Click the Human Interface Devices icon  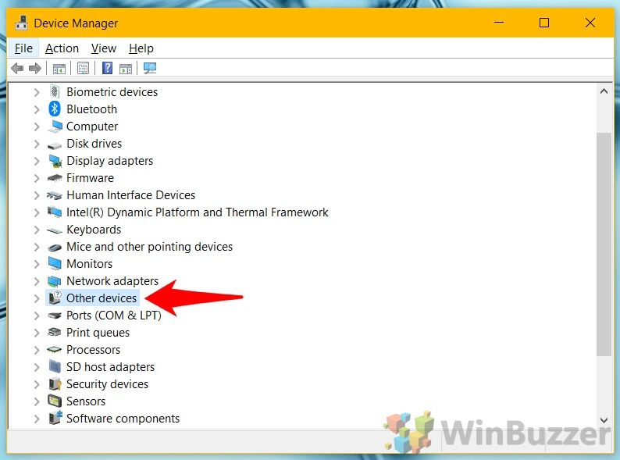55,195
